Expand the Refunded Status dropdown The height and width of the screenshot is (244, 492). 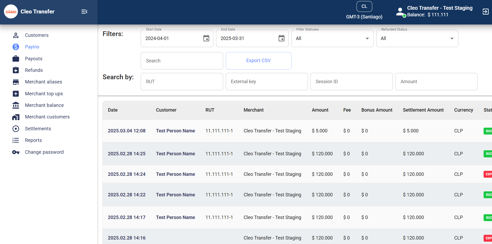417,38
